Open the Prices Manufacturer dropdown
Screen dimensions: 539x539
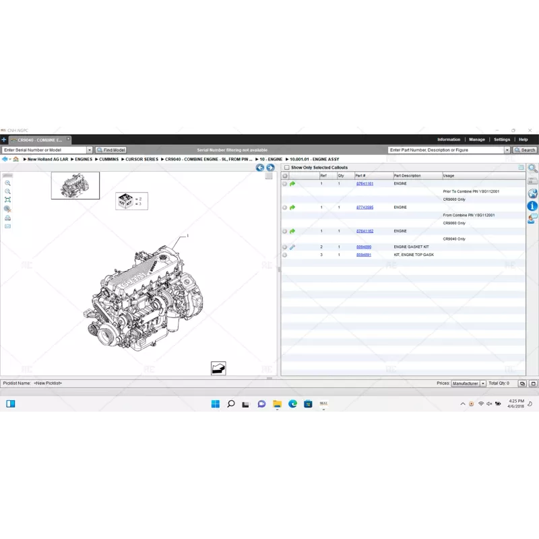pyautogui.click(x=482, y=383)
